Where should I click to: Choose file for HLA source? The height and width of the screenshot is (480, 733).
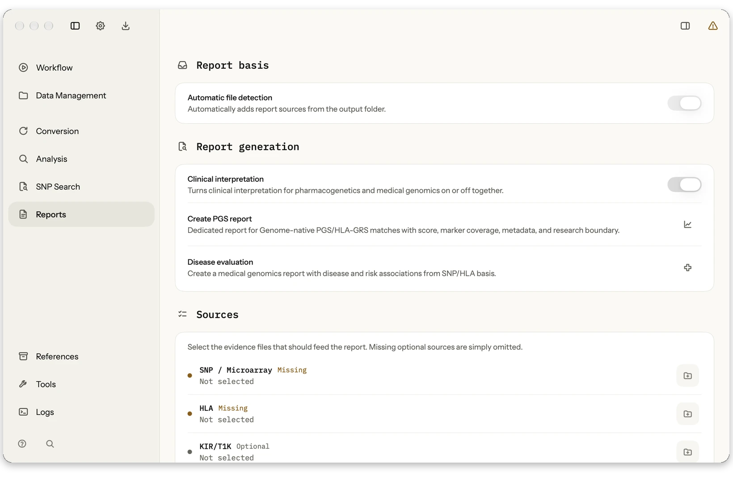[x=687, y=414]
